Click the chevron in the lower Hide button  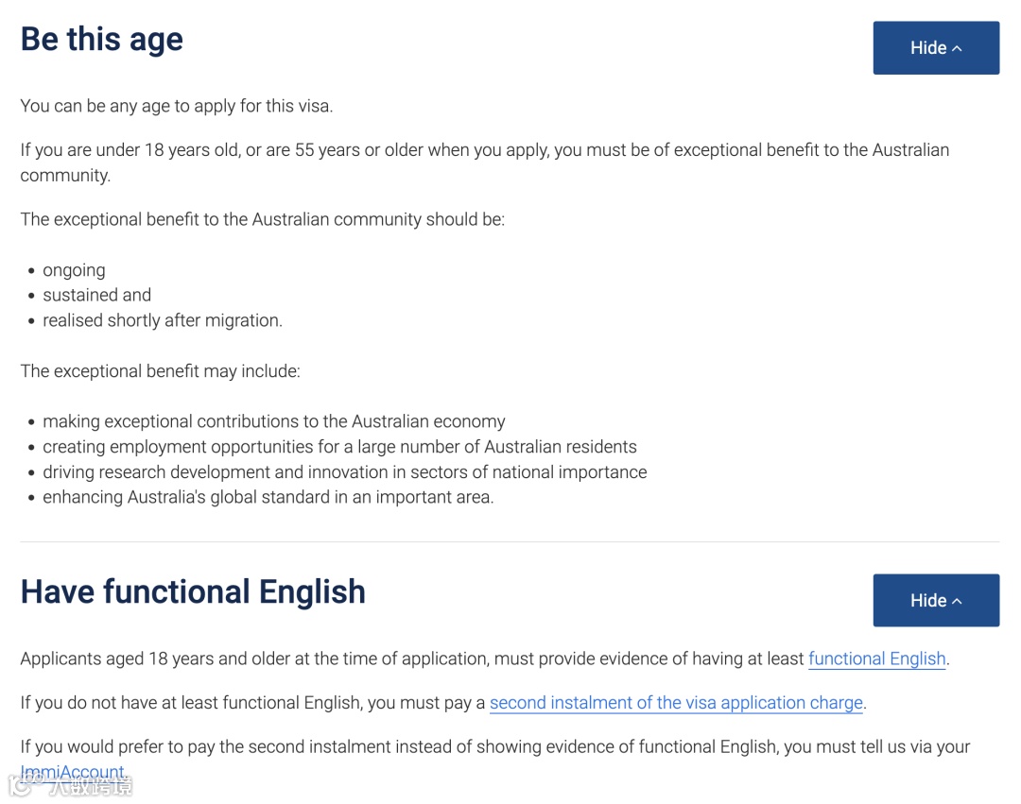click(957, 601)
